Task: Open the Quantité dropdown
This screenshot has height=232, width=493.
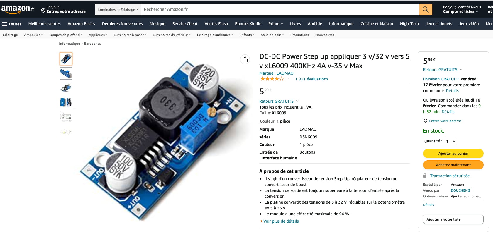Action: pos(450,141)
